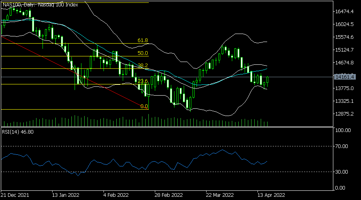Click the 4 Feb 2022 date label

116,195
